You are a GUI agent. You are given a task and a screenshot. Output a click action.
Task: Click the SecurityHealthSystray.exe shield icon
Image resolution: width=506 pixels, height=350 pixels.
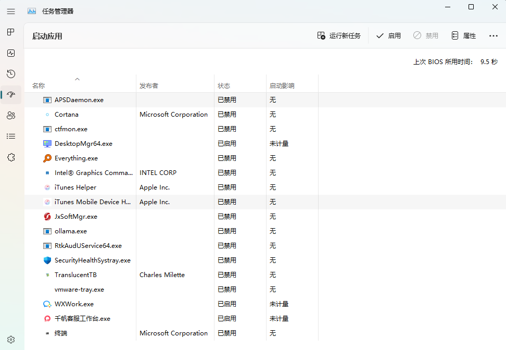click(x=47, y=260)
